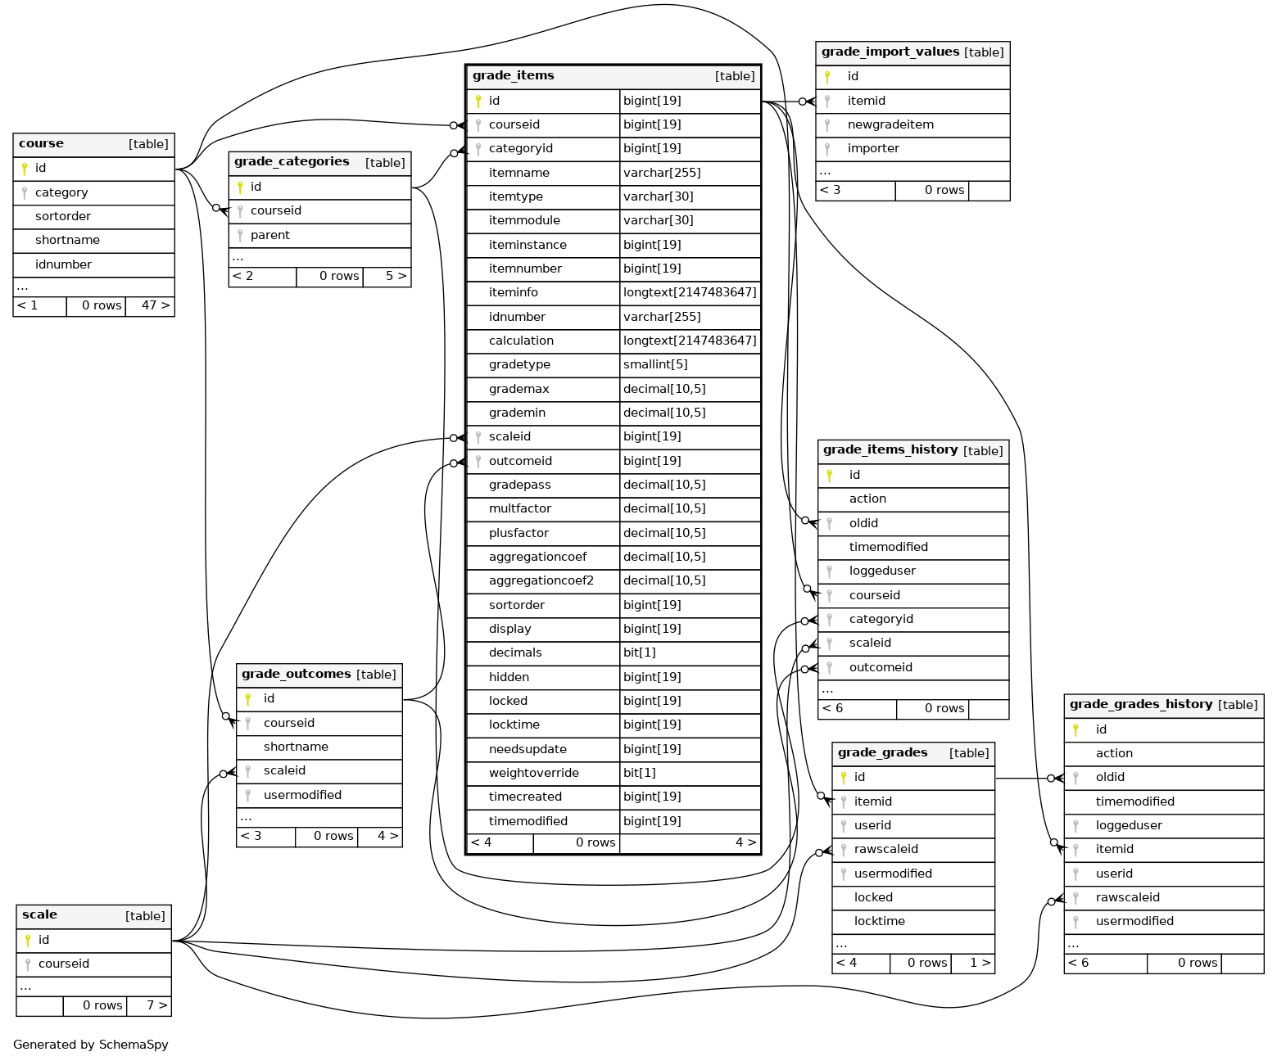Screen dimensions: 1277x1061
Task: Click the foreign key icon beside grade_items categoryid
Action: pos(478,149)
